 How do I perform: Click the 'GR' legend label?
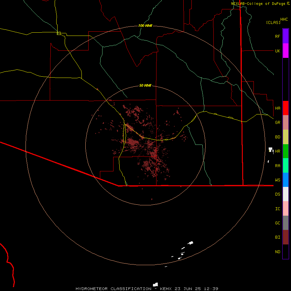[x=277, y=123]
